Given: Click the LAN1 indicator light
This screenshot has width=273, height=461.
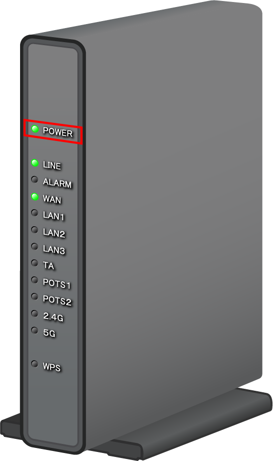Looking at the screenshot, I should [x=35, y=212].
